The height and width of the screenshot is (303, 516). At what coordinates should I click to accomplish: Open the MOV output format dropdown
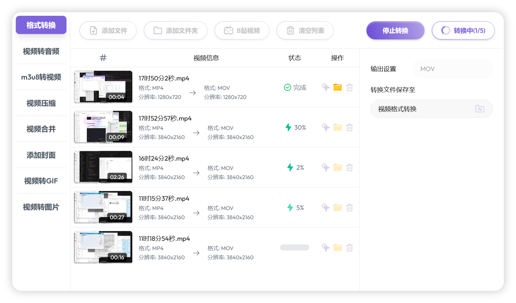(453, 69)
